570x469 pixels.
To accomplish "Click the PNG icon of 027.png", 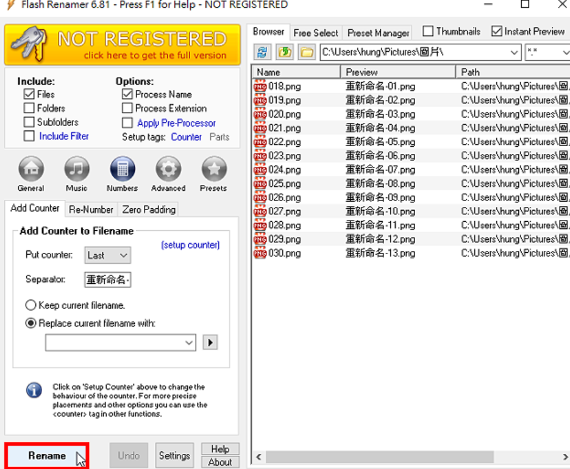I will 260,211.
